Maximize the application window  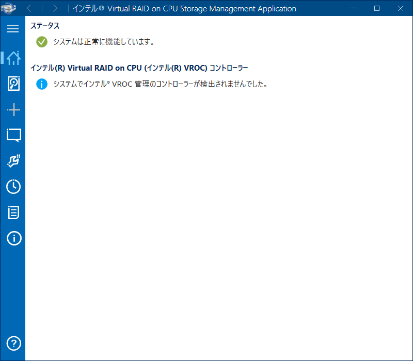click(376, 8)
